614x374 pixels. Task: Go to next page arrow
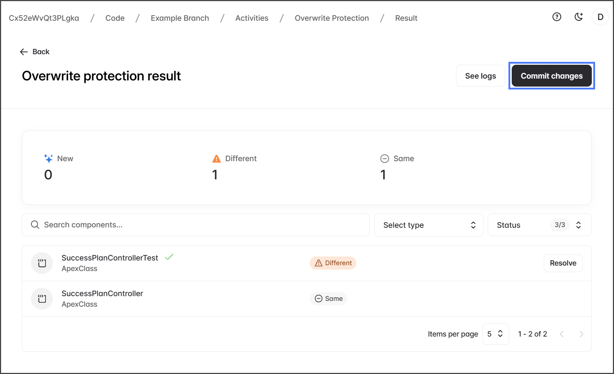click(x=581, y=334)
